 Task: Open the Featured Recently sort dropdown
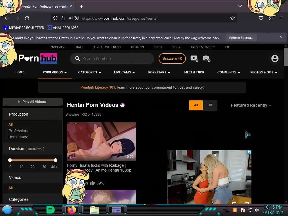(251, 105)
